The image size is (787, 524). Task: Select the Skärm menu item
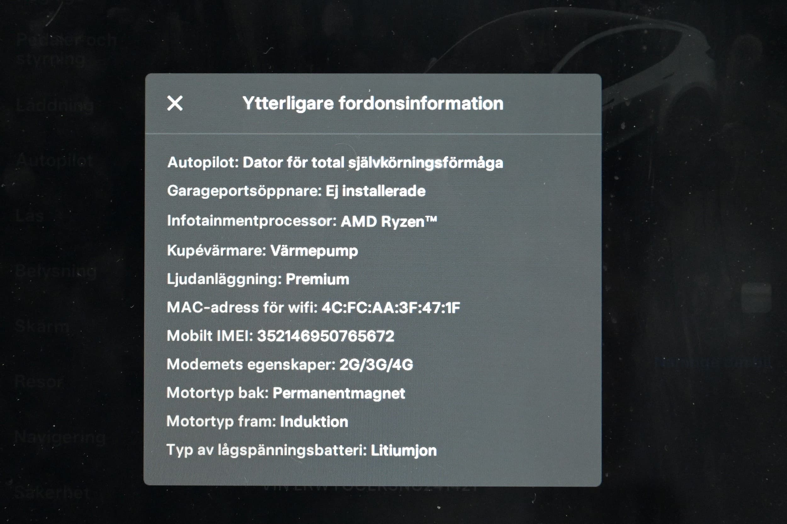point(42,326)
